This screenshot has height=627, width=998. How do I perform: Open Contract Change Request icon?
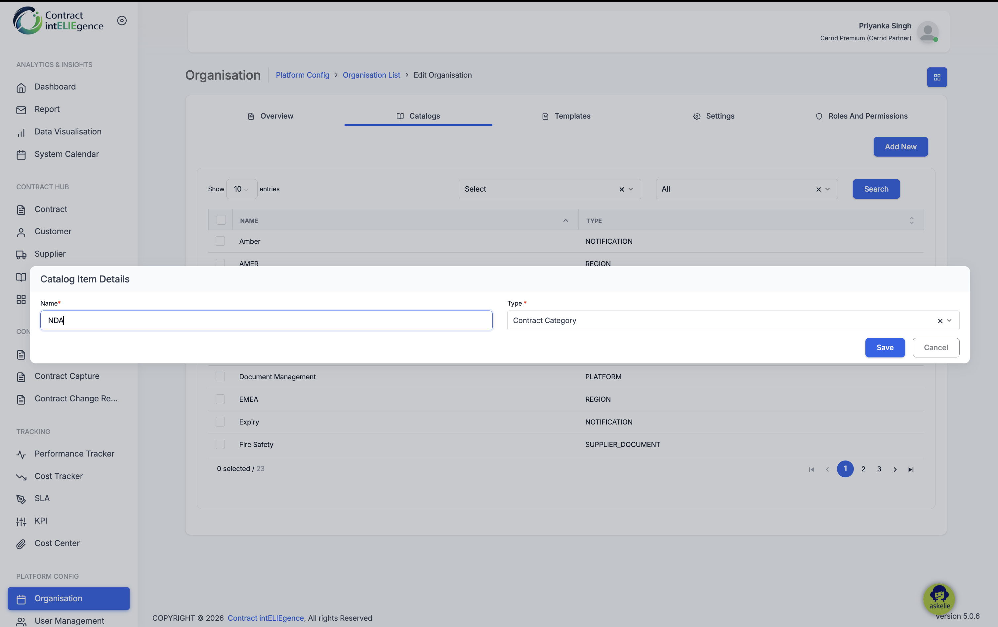pyautogui.click(x=21, y=399)
